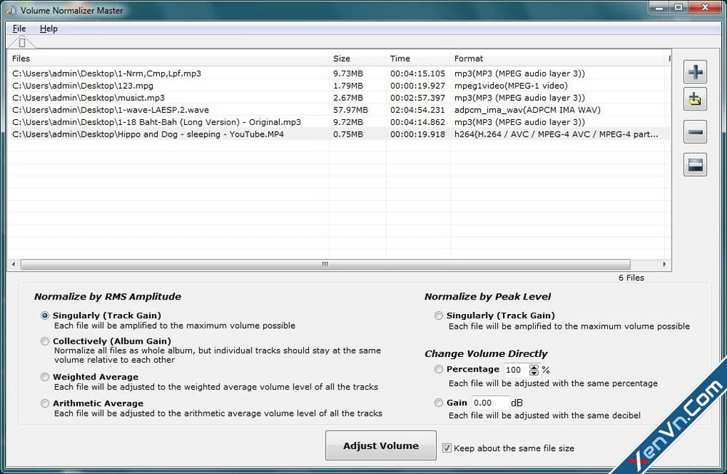Open the Help menu
Image resolution: width=727 pixels, height=474 pixels.
click(49, 28)
